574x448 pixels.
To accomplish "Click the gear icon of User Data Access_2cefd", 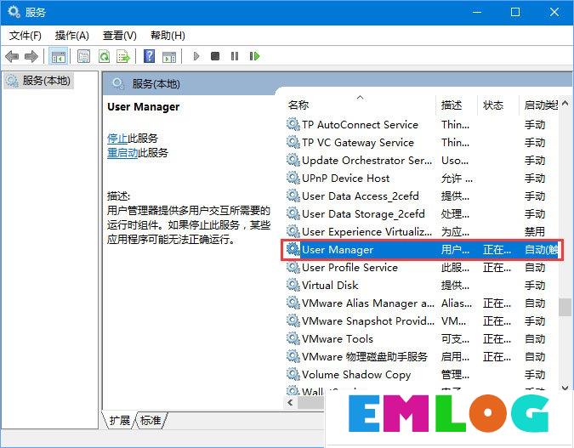I will click(x=293, y=196).
